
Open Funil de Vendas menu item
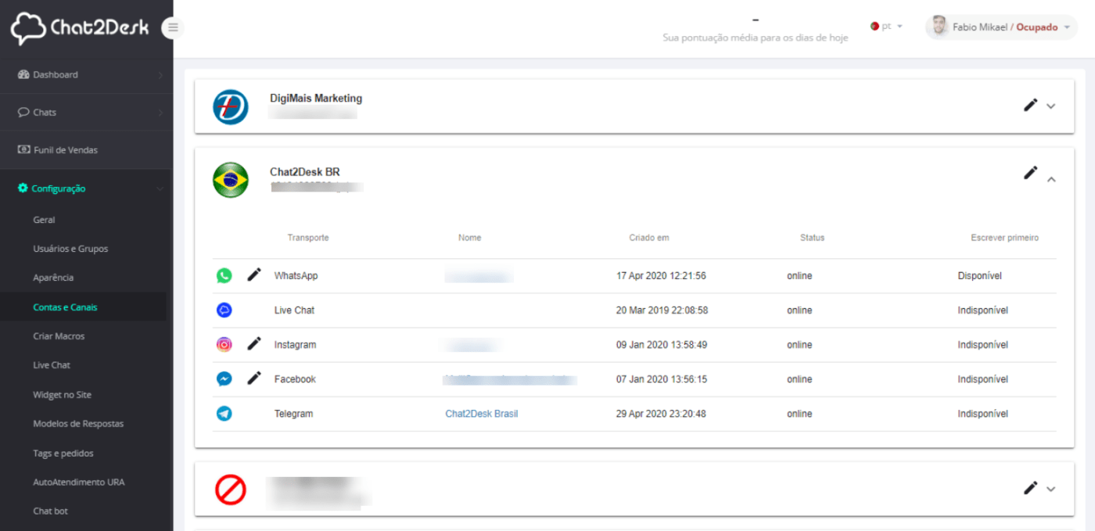pos(86,150)
